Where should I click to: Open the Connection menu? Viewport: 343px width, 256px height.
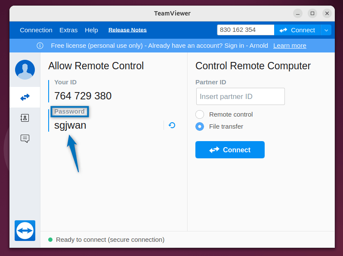tap(36, 30)
